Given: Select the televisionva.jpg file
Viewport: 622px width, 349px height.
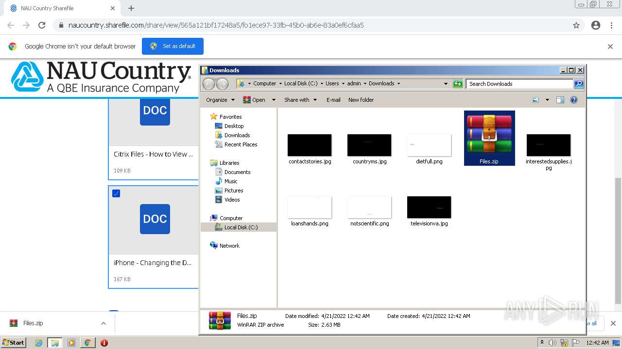Looking at the screenshot, I should pos(429,211).
